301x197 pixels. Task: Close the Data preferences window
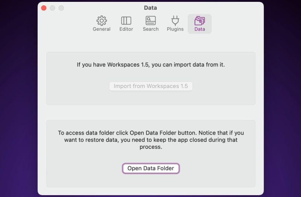tap(44, 8)
